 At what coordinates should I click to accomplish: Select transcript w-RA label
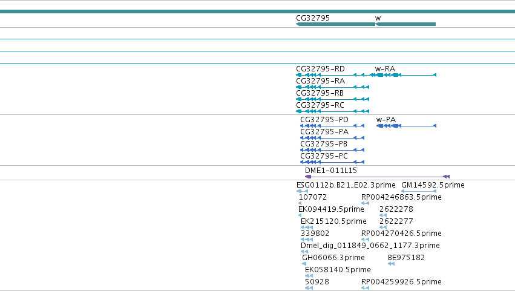[x=385, y=69]
